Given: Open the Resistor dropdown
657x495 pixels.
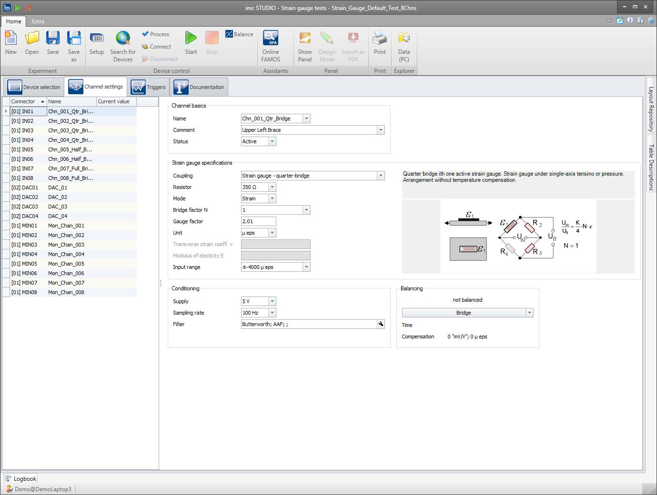Looking at the screenshot, I should coord(272,187).
